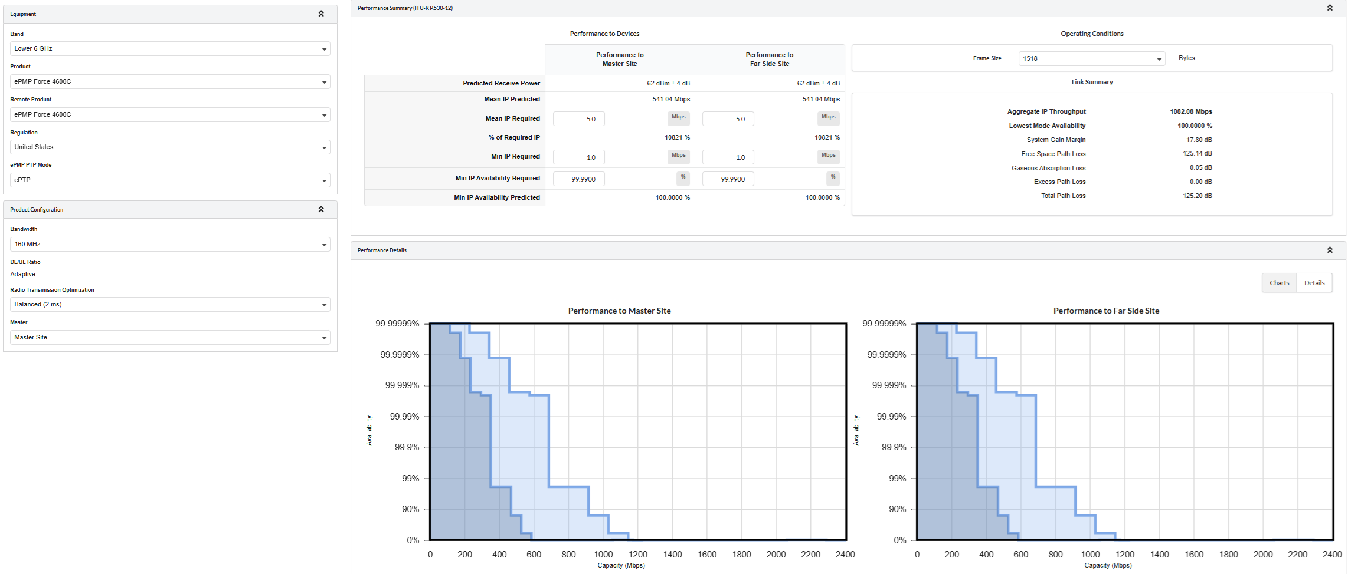Image resolution: width=1348 pixels, height=574 pixels.
Task: Collapse the Equipment panel
Action: tap(321, 14)
